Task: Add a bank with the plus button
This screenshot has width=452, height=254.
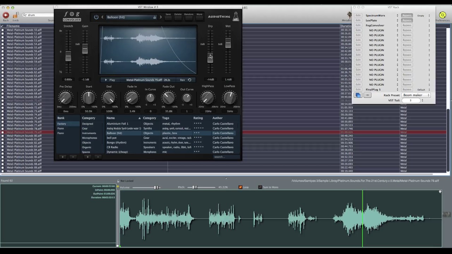Action: 63,157
